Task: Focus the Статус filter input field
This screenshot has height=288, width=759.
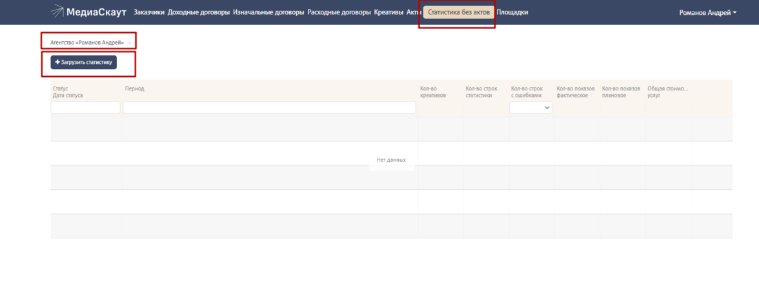Action: tap(85, 107)
